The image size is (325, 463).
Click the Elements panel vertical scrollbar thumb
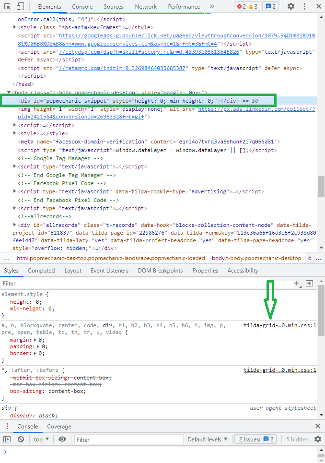(321, 186)
